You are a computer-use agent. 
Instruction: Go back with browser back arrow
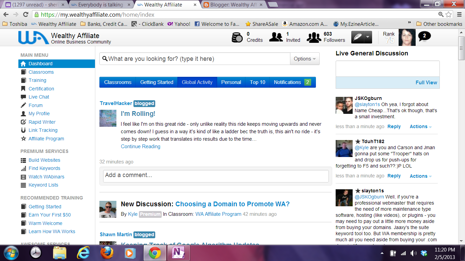[6, 15]
